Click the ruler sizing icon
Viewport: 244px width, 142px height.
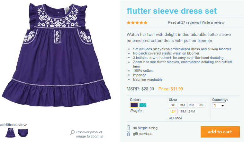click(x=129, y=128)
